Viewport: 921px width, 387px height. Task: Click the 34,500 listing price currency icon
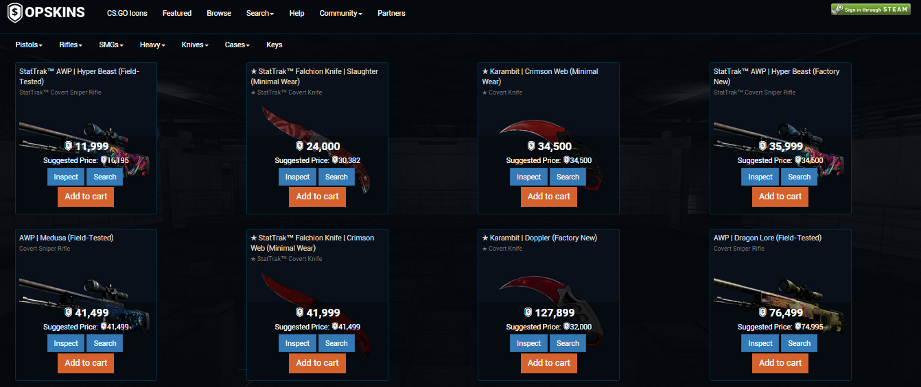tap(531, 146)
